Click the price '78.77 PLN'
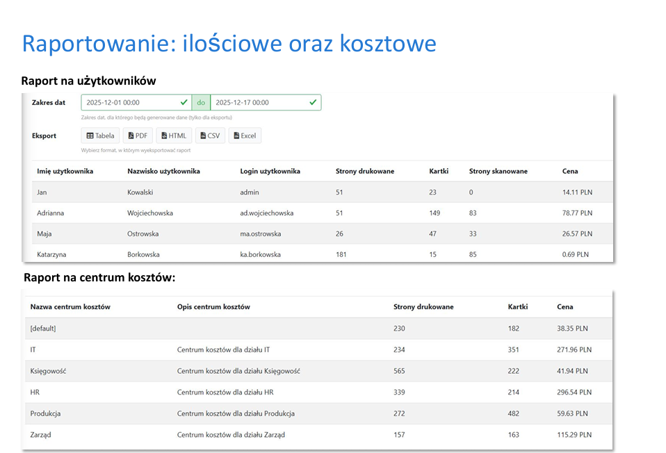Image resolution: width=666 pixels, height=453 pixels. (x=577, y=213)
